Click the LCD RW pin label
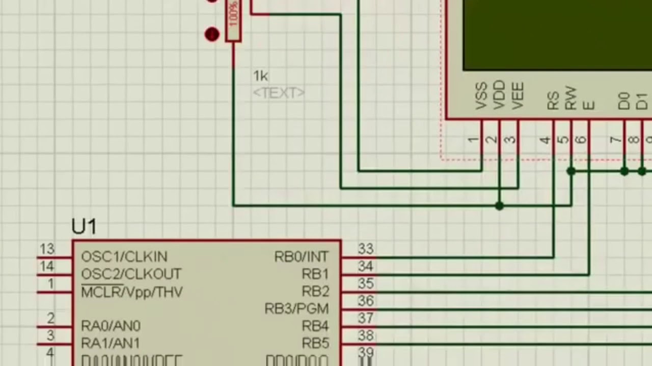Viewport: 652px width, 366px height. [571, 99]
